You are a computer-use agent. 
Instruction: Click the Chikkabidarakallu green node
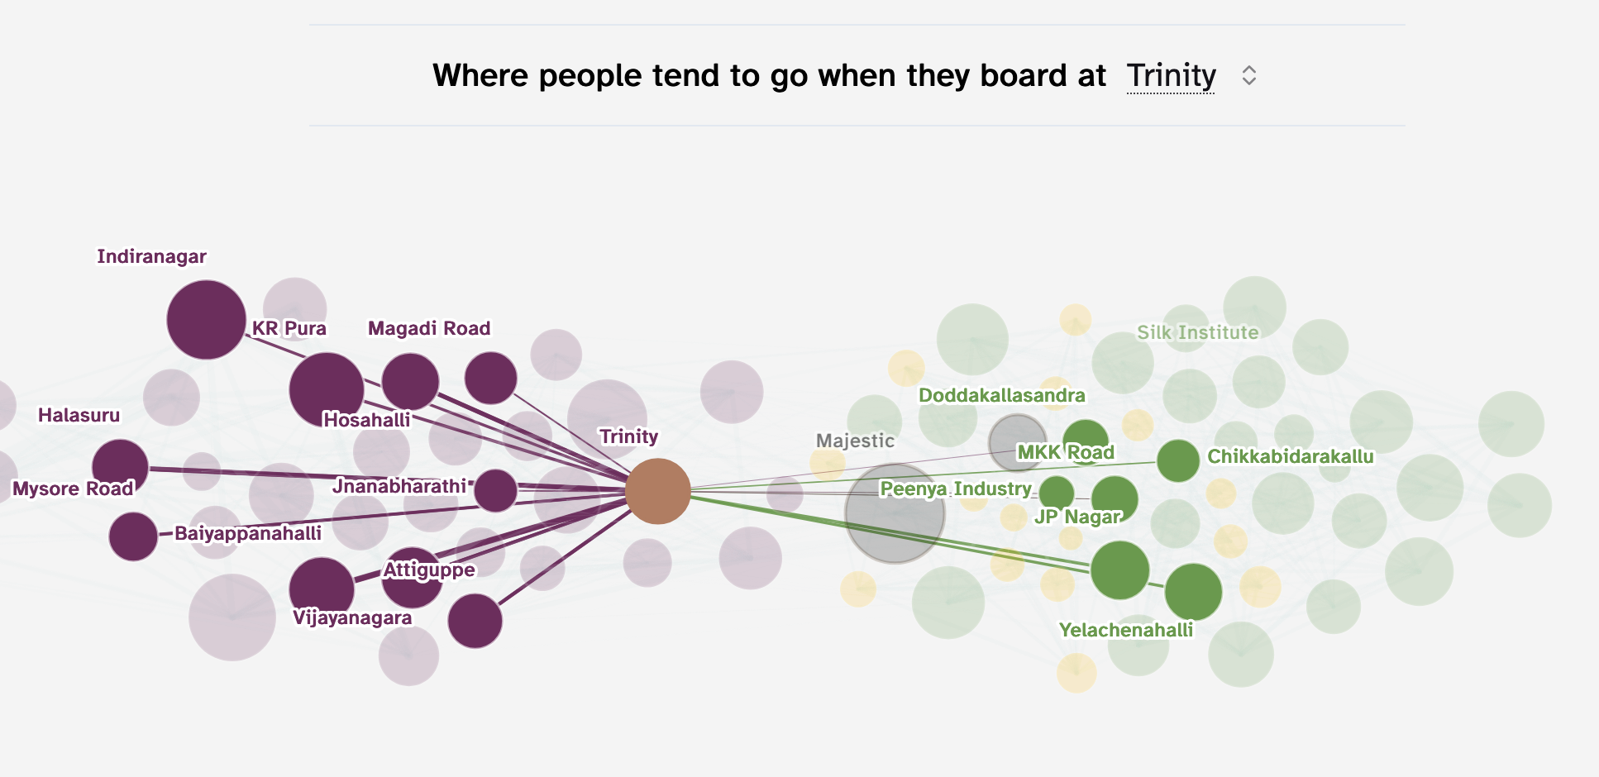point(1177,464)
